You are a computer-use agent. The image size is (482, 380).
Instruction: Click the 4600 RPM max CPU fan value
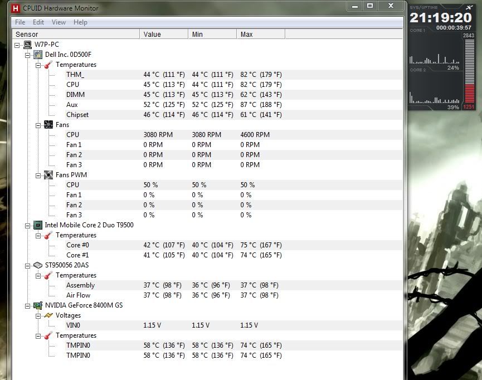click(255, 135)
